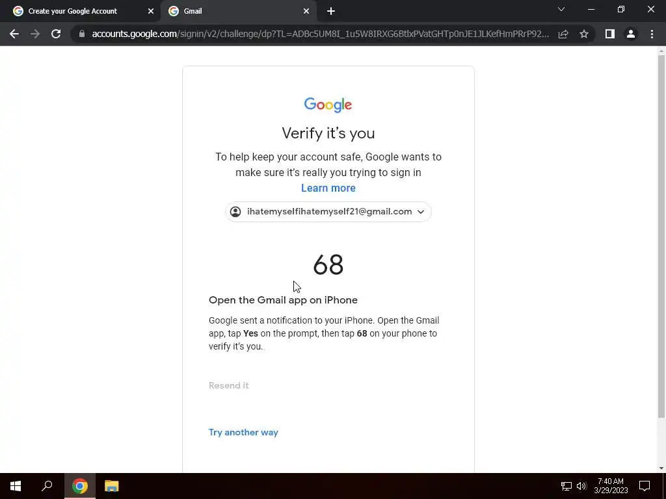Go back to the previous page

click(x=14, y=34)
